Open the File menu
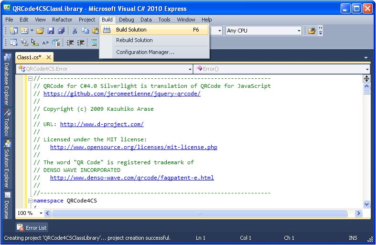 9,20
